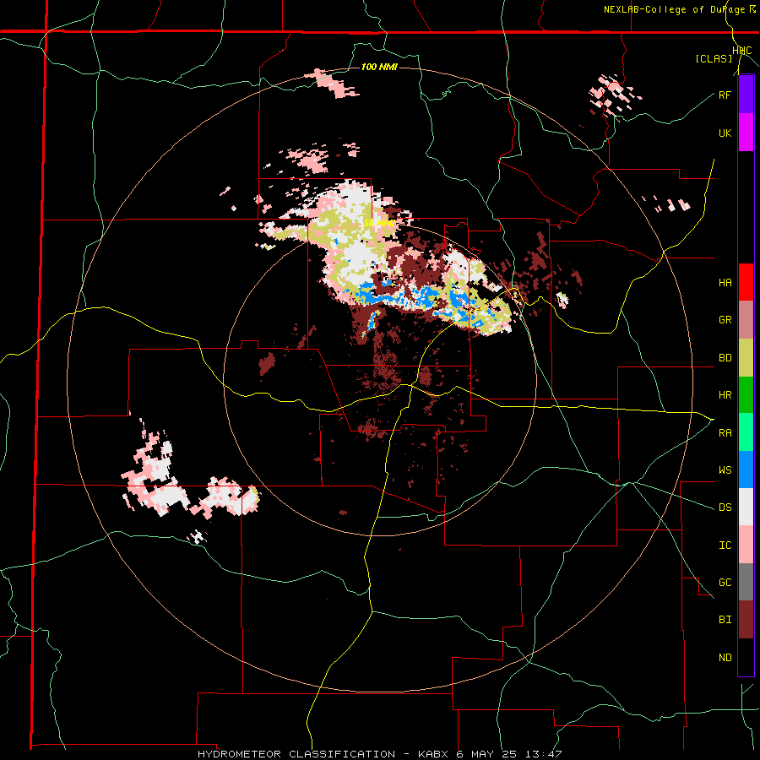
Task: Click the HR green legend swatch
Action: 746,395
